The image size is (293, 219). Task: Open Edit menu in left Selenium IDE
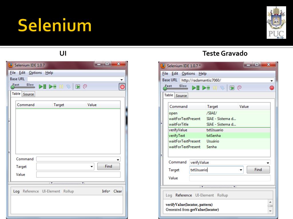(x=22, y=73)
